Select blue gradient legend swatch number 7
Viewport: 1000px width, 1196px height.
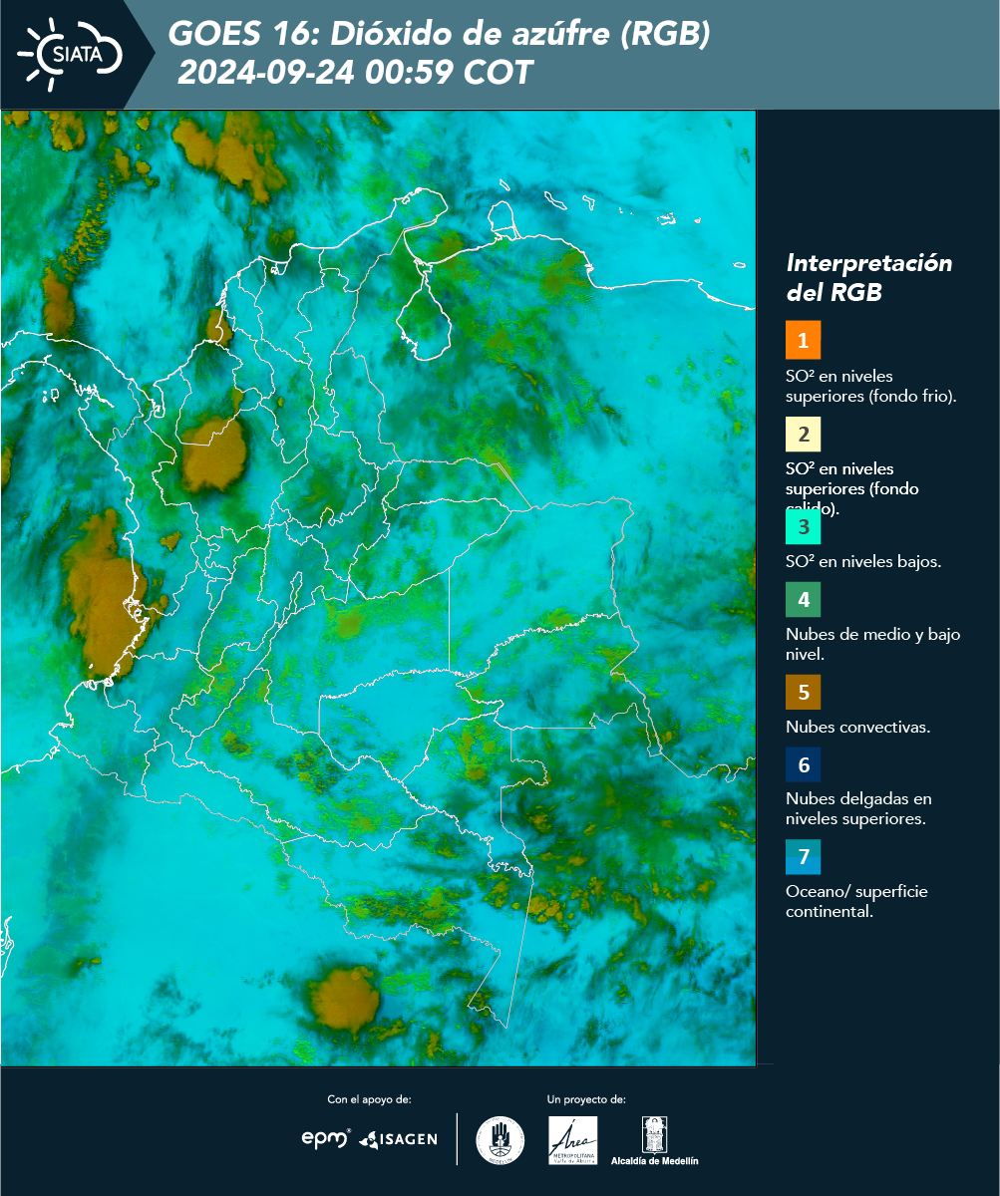(803, 857)
